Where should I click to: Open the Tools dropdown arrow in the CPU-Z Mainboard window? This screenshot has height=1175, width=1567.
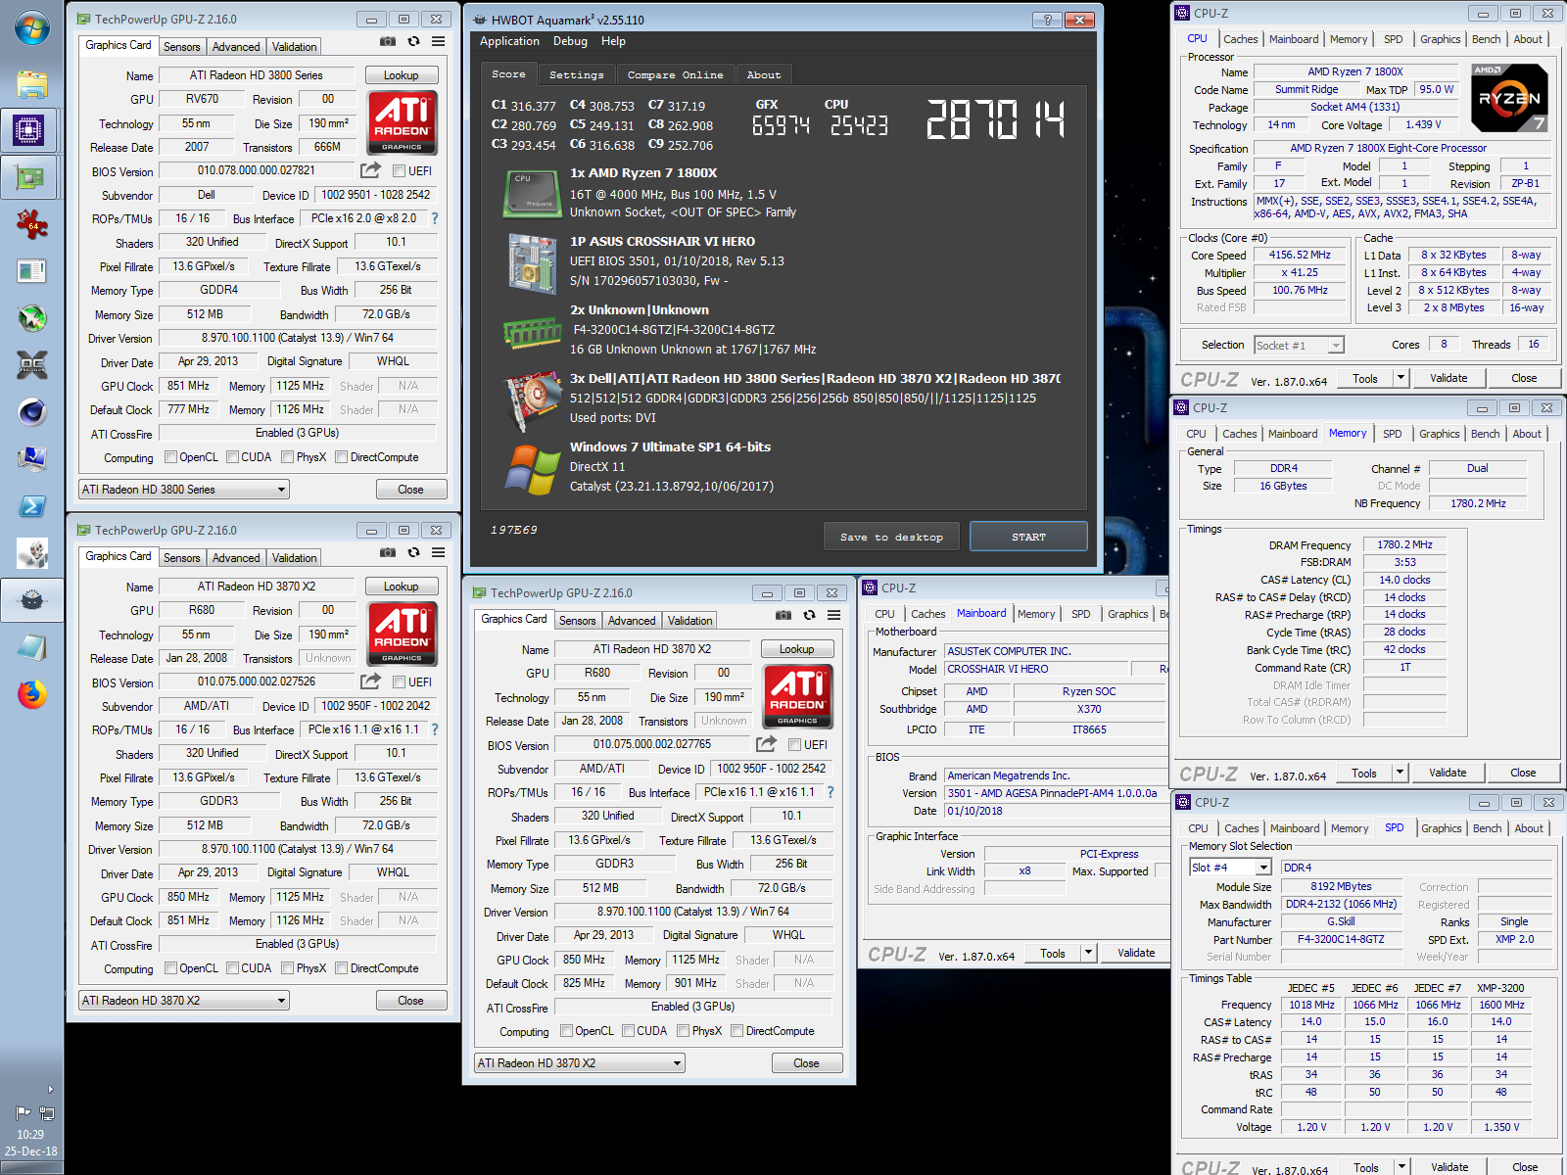1088,953
